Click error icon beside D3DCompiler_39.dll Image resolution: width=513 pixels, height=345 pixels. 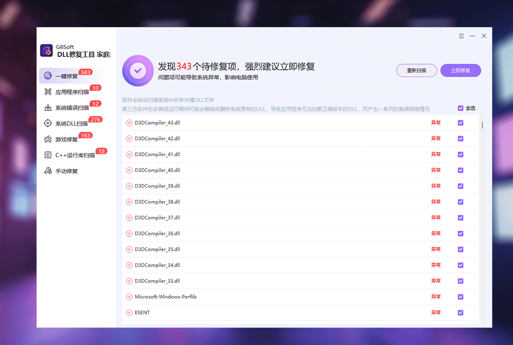click(129, 186)
